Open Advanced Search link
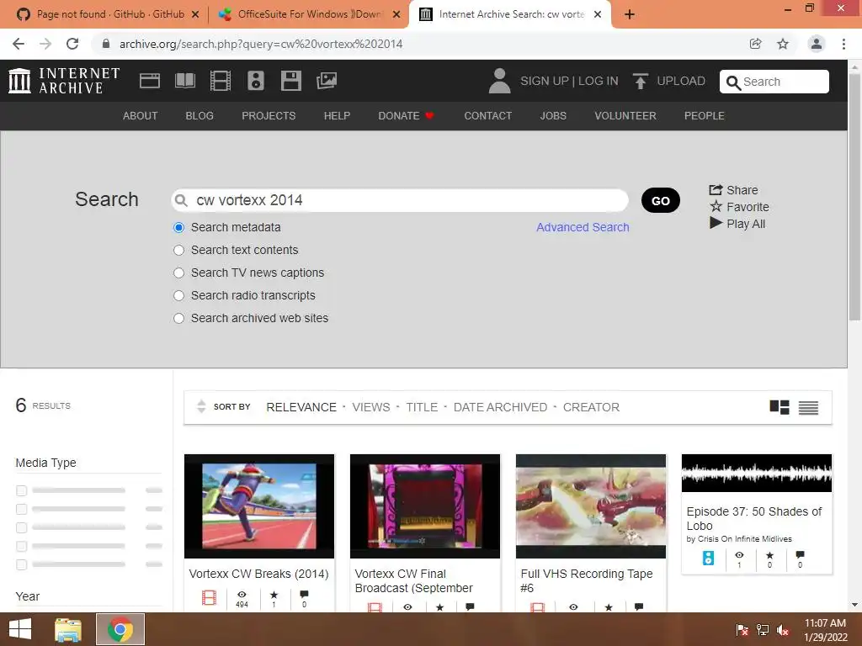 [583, 227]
